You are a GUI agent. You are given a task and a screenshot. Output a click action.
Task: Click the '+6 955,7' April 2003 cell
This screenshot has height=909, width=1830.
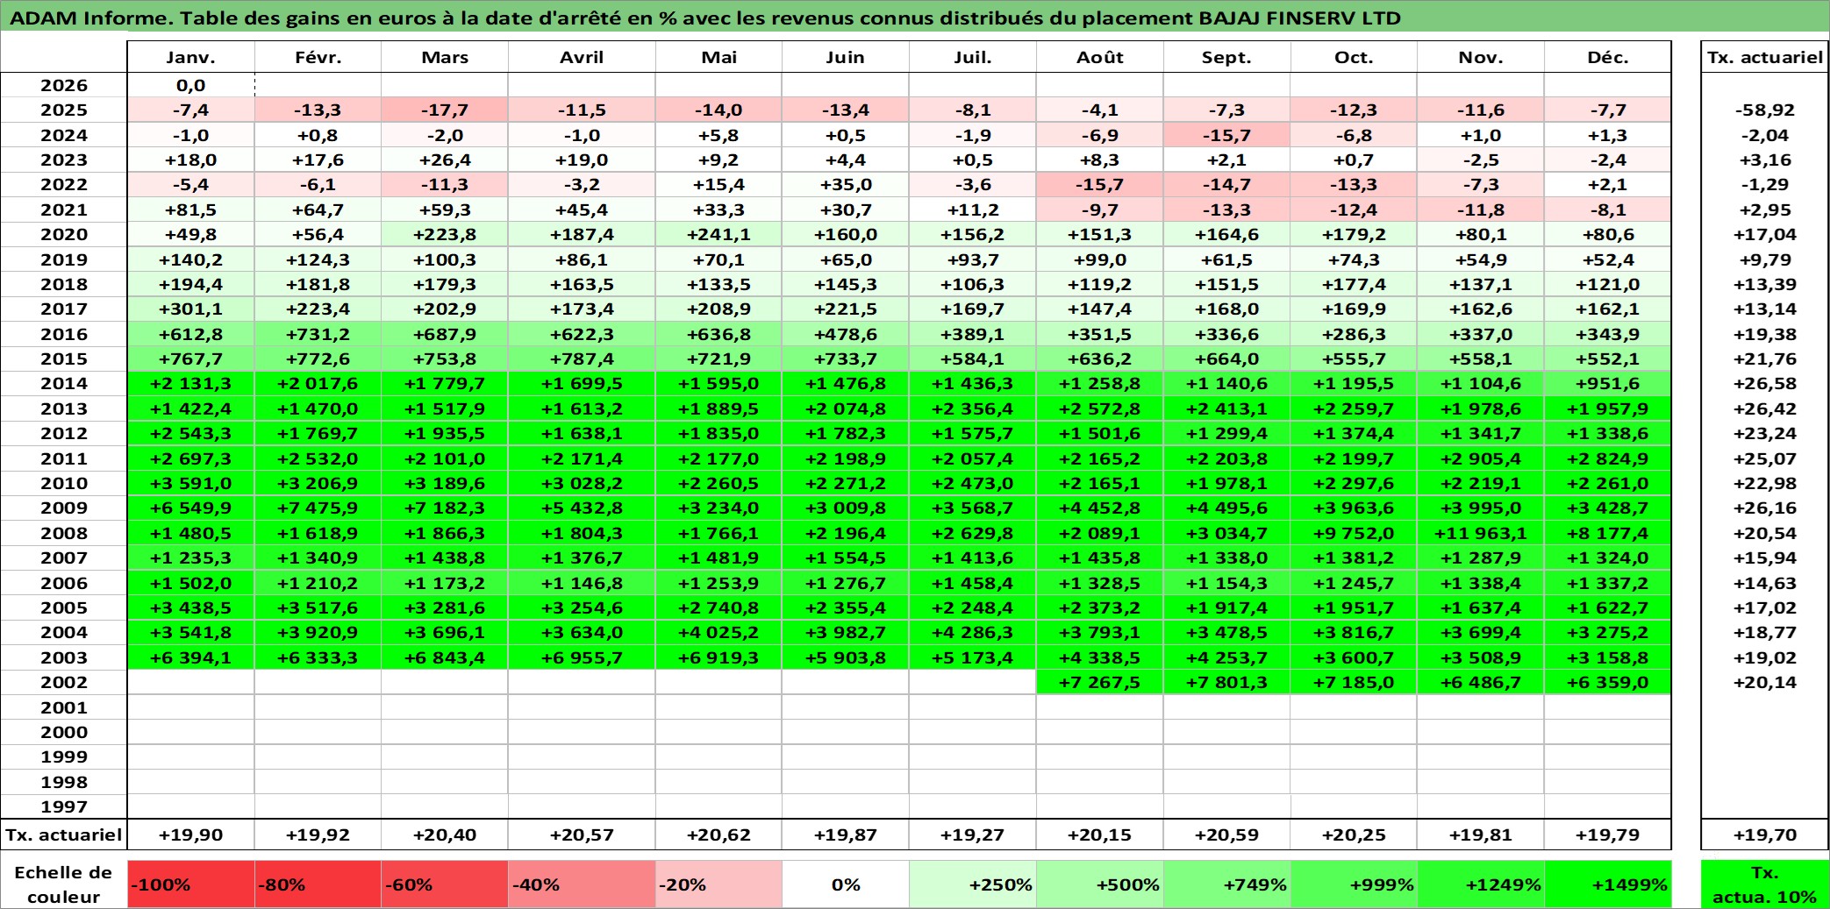[582, 657]
